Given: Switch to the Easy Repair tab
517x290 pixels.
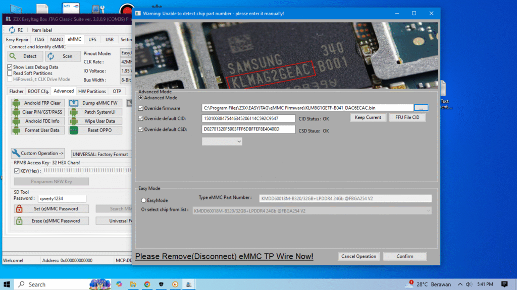Looking at the screenshot, I should point(17,39).
